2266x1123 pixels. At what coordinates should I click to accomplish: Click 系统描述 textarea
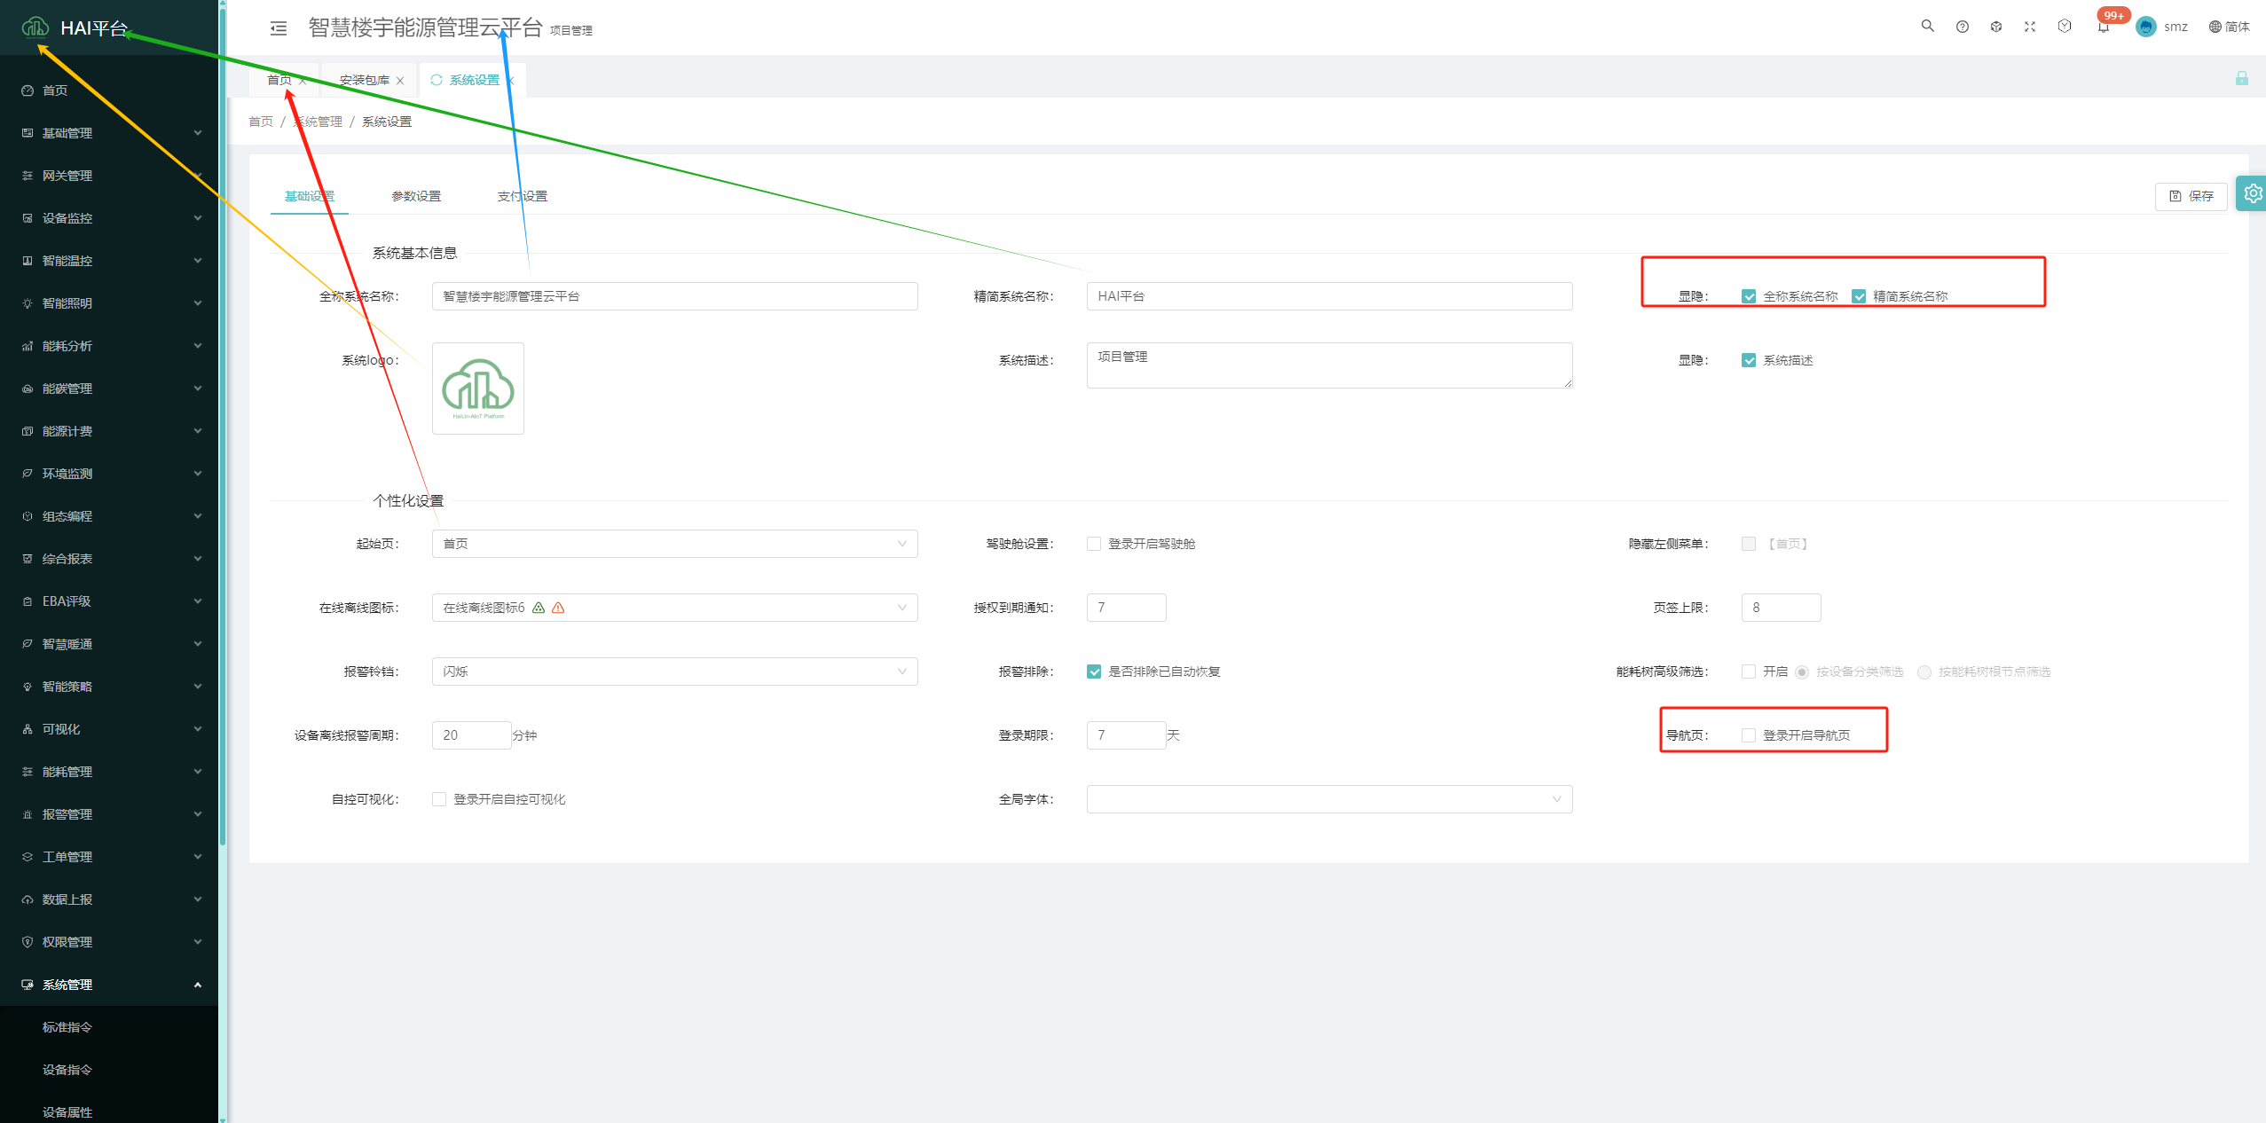1330,365
